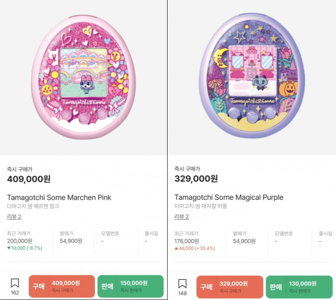Image resolution: width=336 pixels, height=300 pixels.
Task: Click the 162 saves count
Action: click(15, 292)
